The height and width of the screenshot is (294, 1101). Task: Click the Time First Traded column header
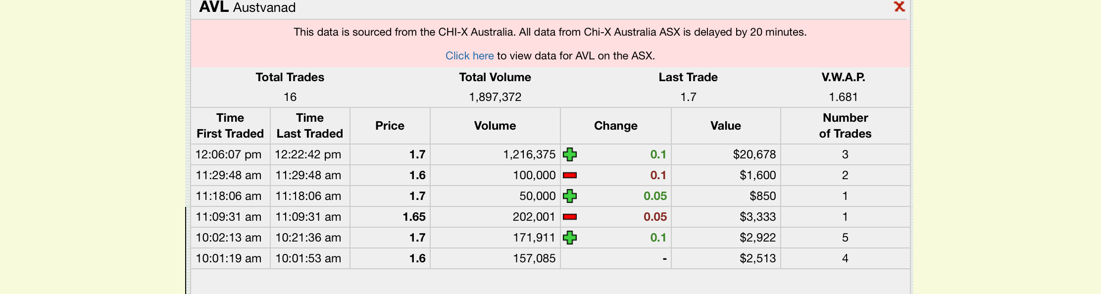coord(230,126)
